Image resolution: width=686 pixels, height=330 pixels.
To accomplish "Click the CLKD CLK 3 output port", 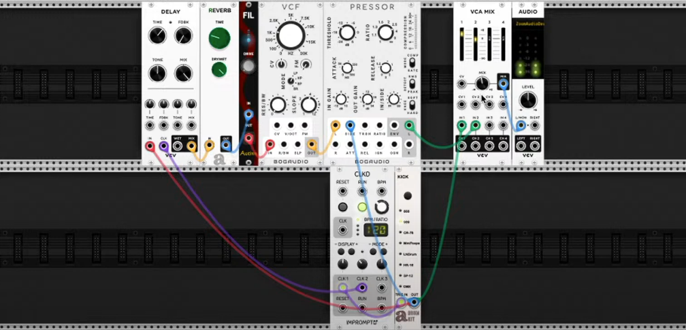I will click(382, 288).
